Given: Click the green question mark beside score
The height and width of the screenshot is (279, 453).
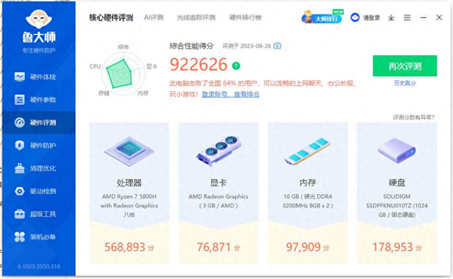Looking at the screenshot, I should (236, 66).
